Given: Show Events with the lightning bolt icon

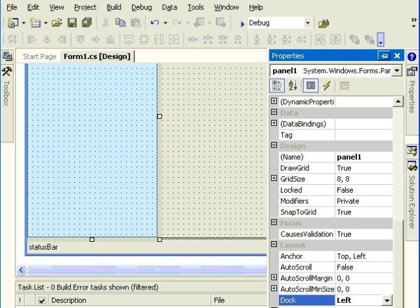Looking at the screenshot, I should pos(326,86).
